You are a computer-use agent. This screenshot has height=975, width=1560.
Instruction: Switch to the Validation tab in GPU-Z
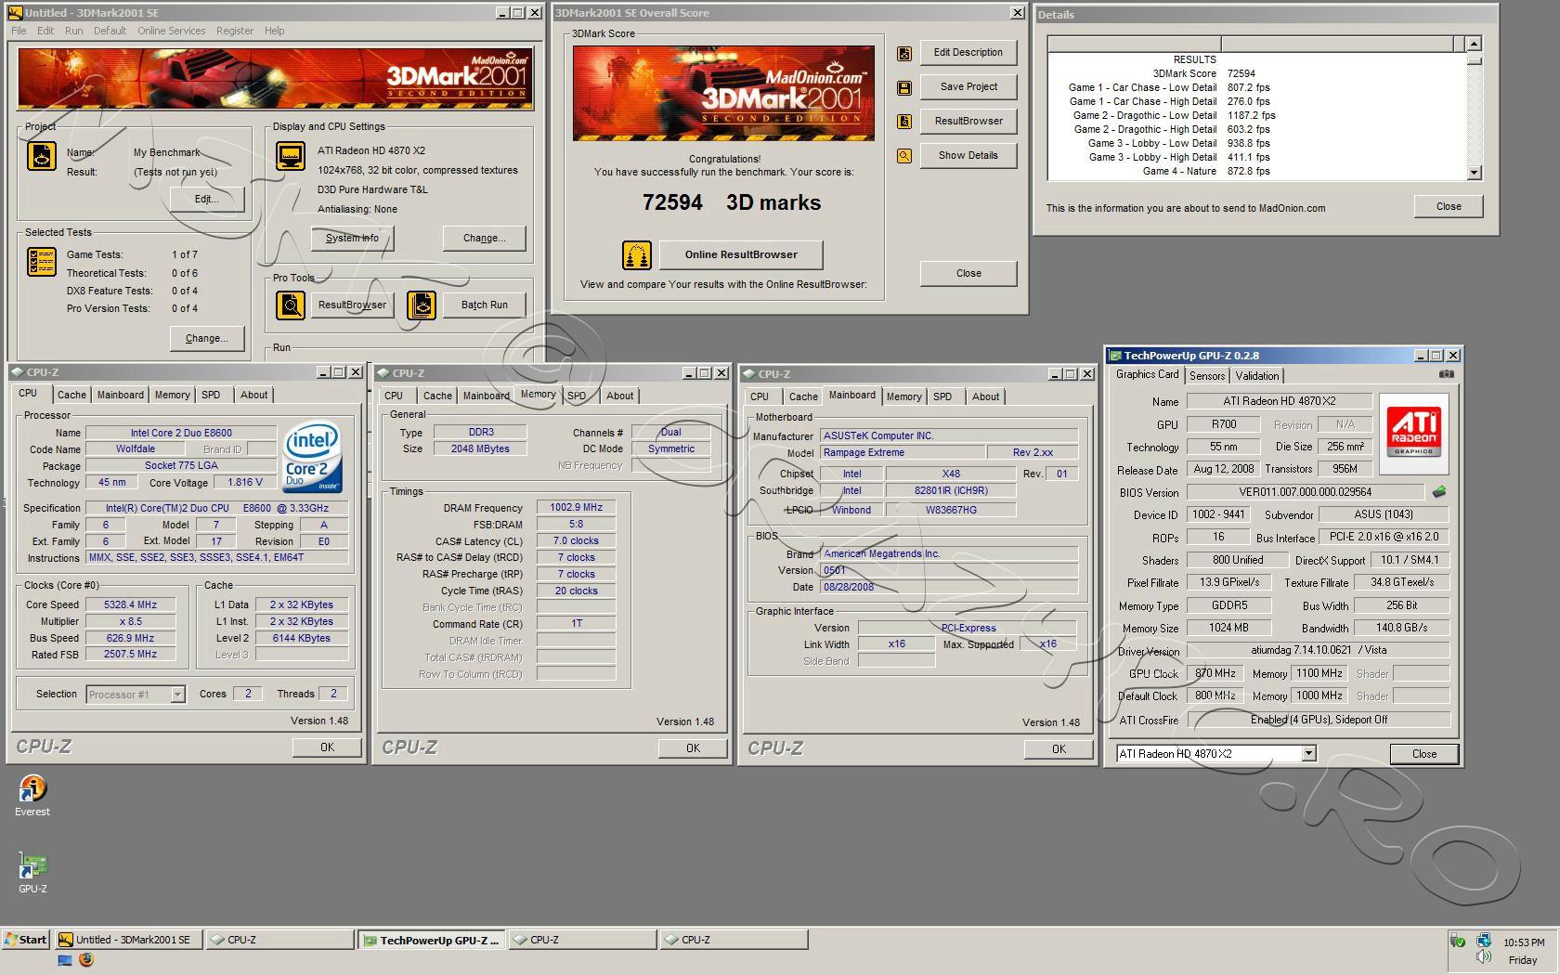[1257, 376]
